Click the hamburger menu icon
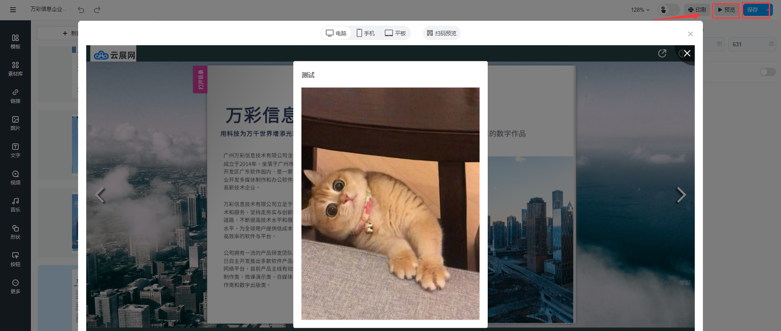Screen dimensions: 781x331 coord(13,10)
